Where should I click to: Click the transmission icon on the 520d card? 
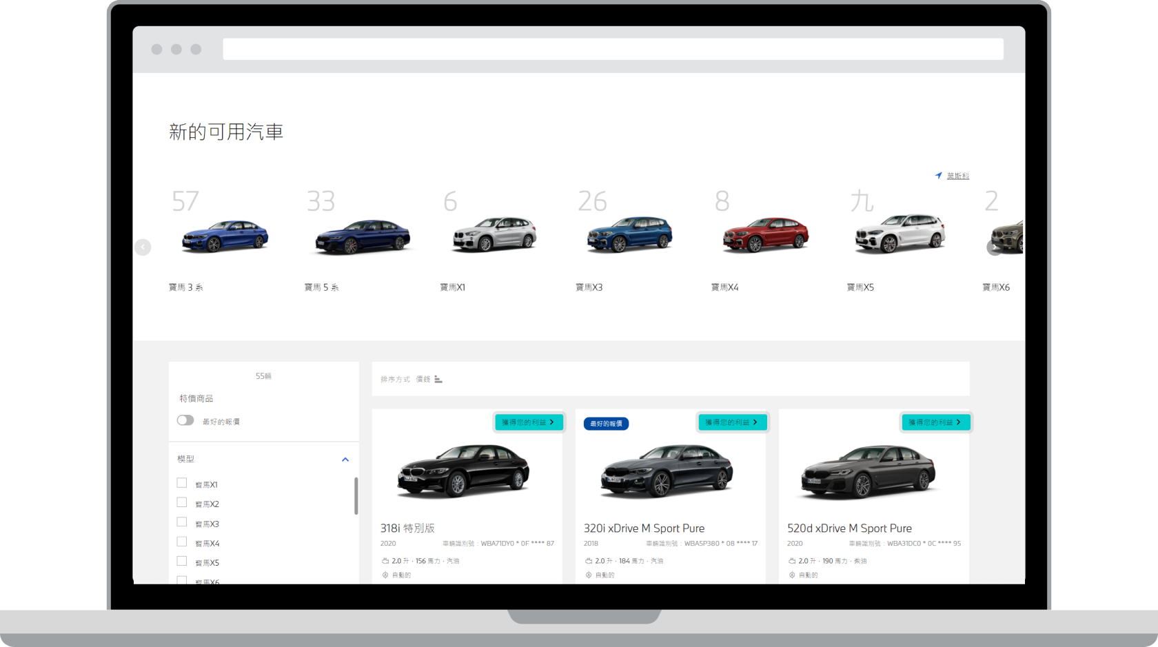pos(792,575)
